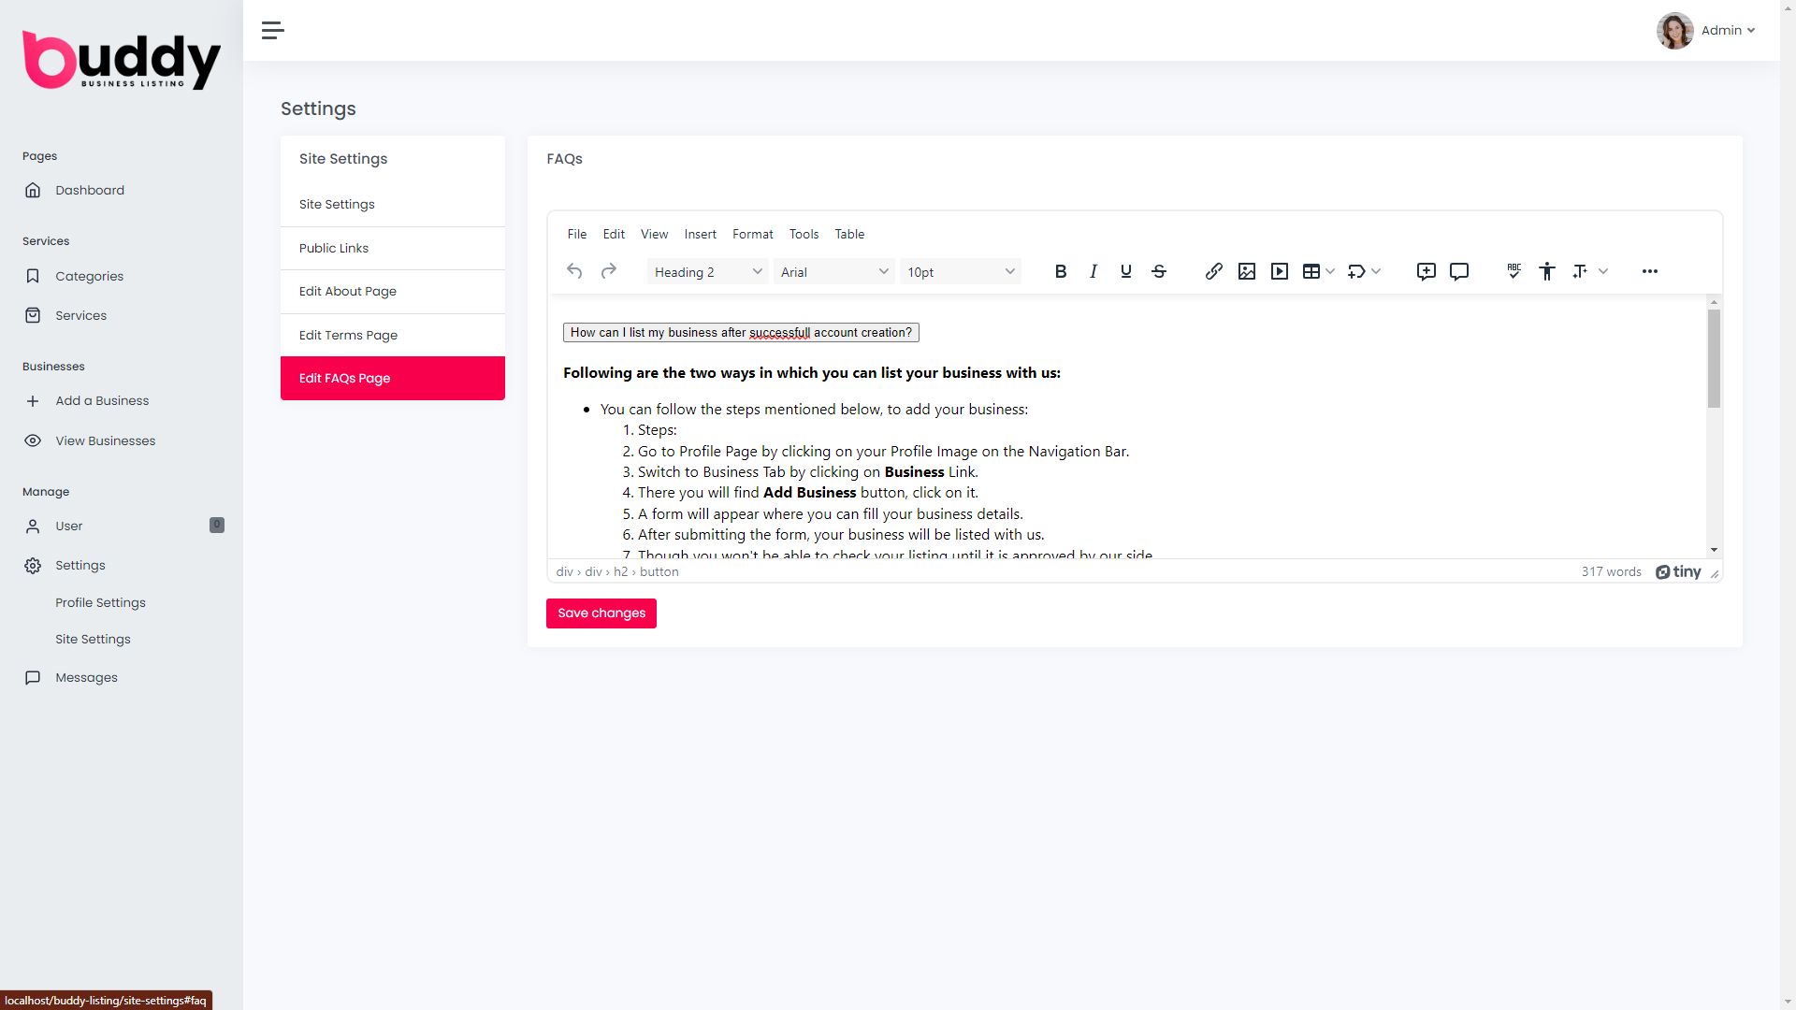Open the 10pt font size dropdown
This screenshot has width=1796, height=1010.
[x=960, y=272]
